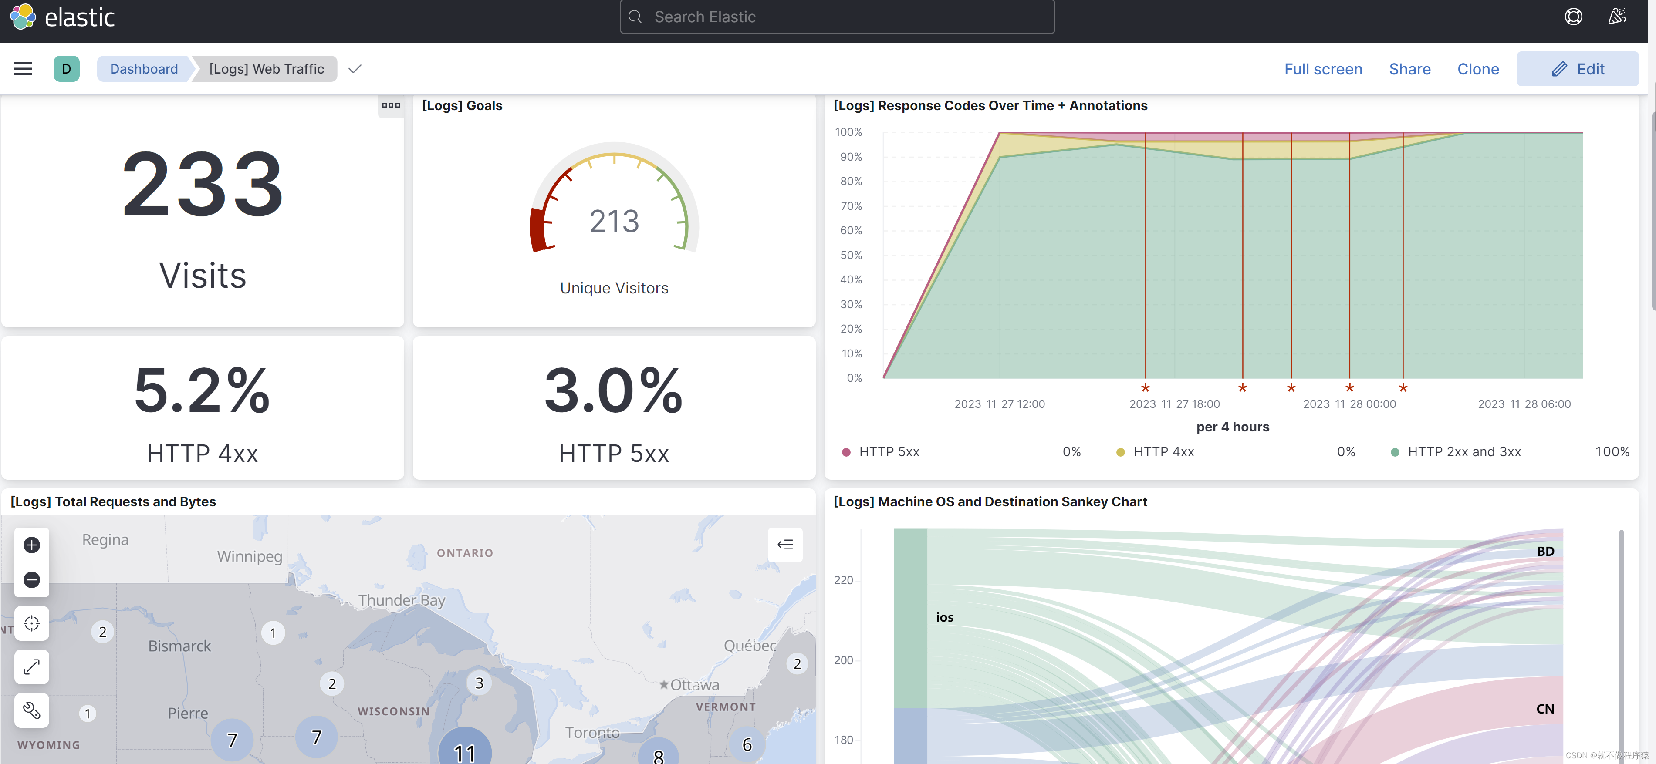Image resolution: width=1656 pixels, height=764 pixels.
Task: Zoom in on the map
Action: coord(31,545)
